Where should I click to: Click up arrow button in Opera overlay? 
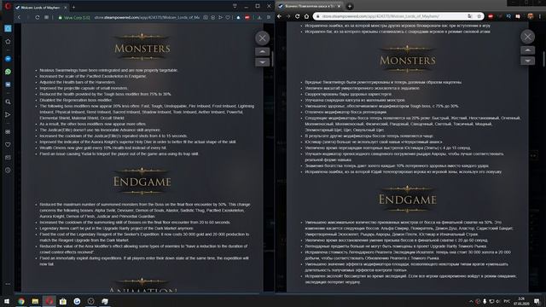[x=262, y=52]
